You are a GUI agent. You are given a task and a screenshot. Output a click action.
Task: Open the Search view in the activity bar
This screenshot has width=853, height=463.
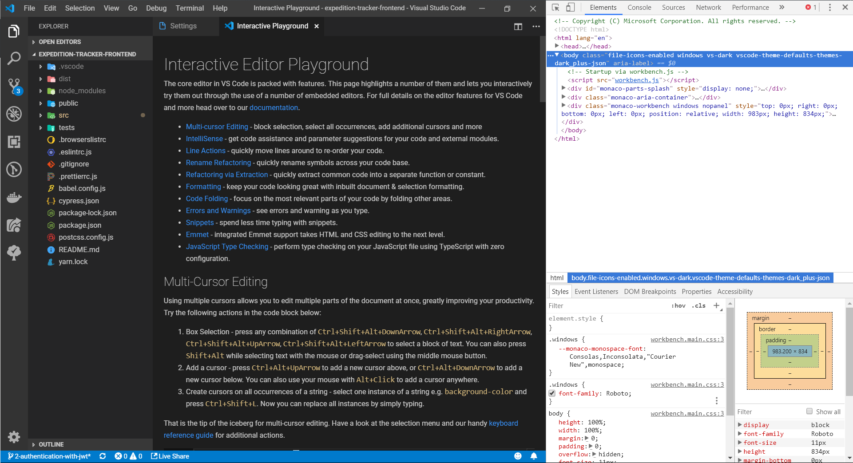click(14, 58)
